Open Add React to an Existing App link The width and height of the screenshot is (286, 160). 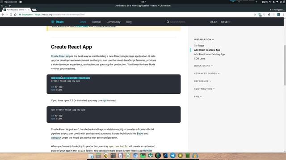pyautogui.click(x=209, y=54)
